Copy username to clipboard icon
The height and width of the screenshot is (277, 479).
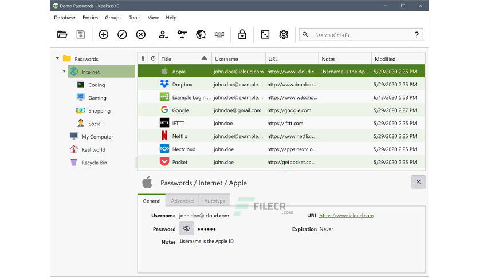(x=163, y=34)
